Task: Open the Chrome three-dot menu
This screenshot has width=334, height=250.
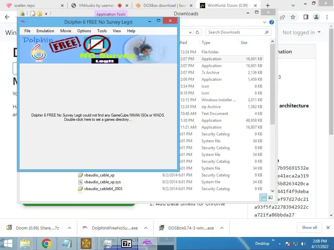Action: [x=327, y=17]
